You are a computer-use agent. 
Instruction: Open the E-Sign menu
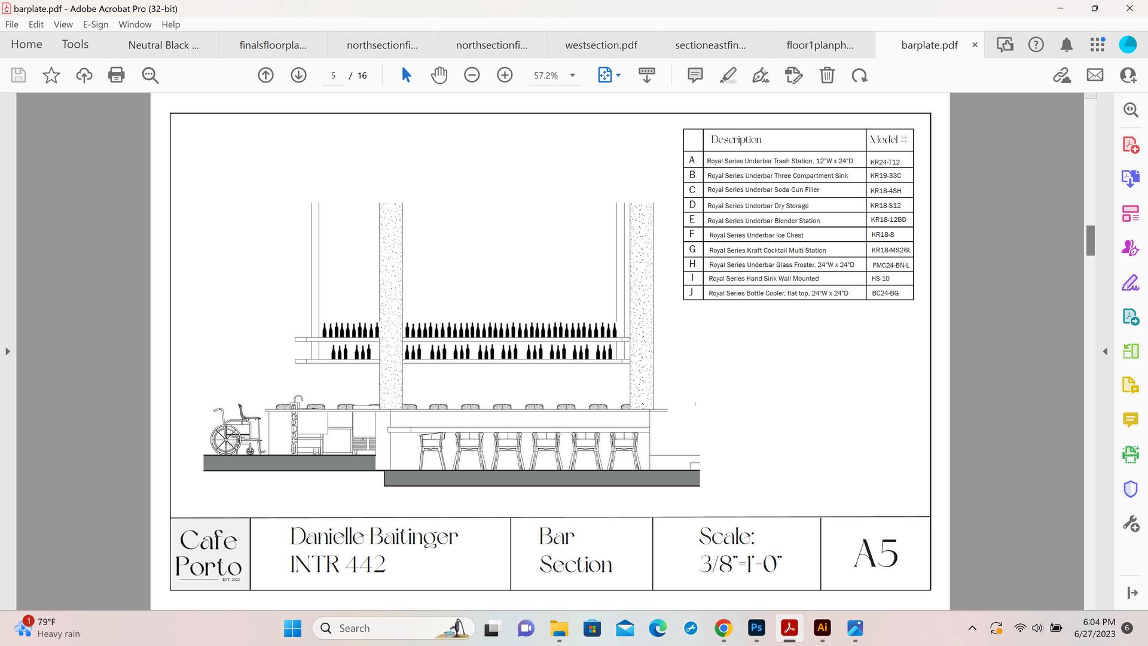click(x=96, y=25)
